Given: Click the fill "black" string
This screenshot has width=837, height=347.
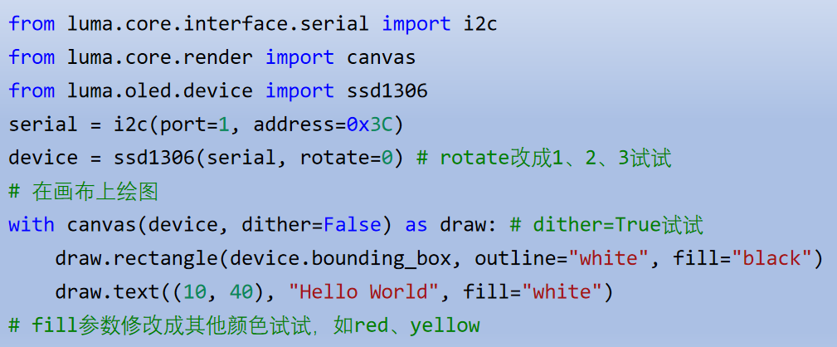Looking at the screenshot, I should 771,259.
